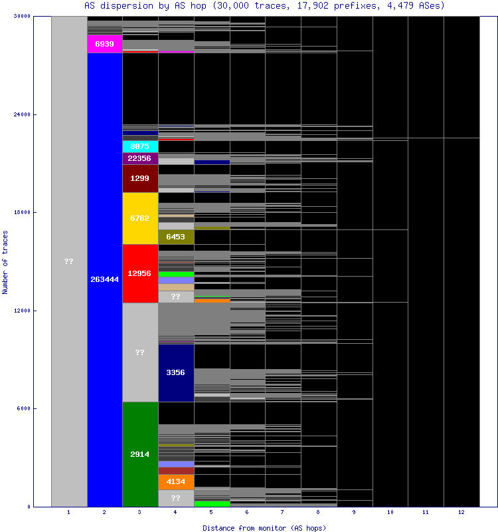Image resolution: width=498 pixels, height=532 pixels.
Task: Select the yellow block labeled 6762
Action: 140,218
